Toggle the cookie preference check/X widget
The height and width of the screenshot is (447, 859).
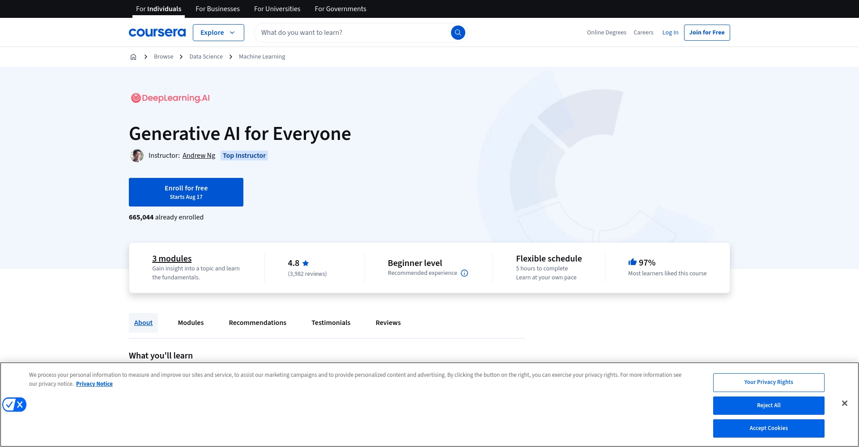pos(14,405)
